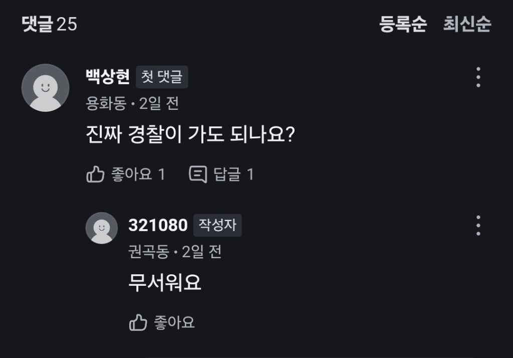
Task: Tap the 작성자 badge
Action: 217,225
